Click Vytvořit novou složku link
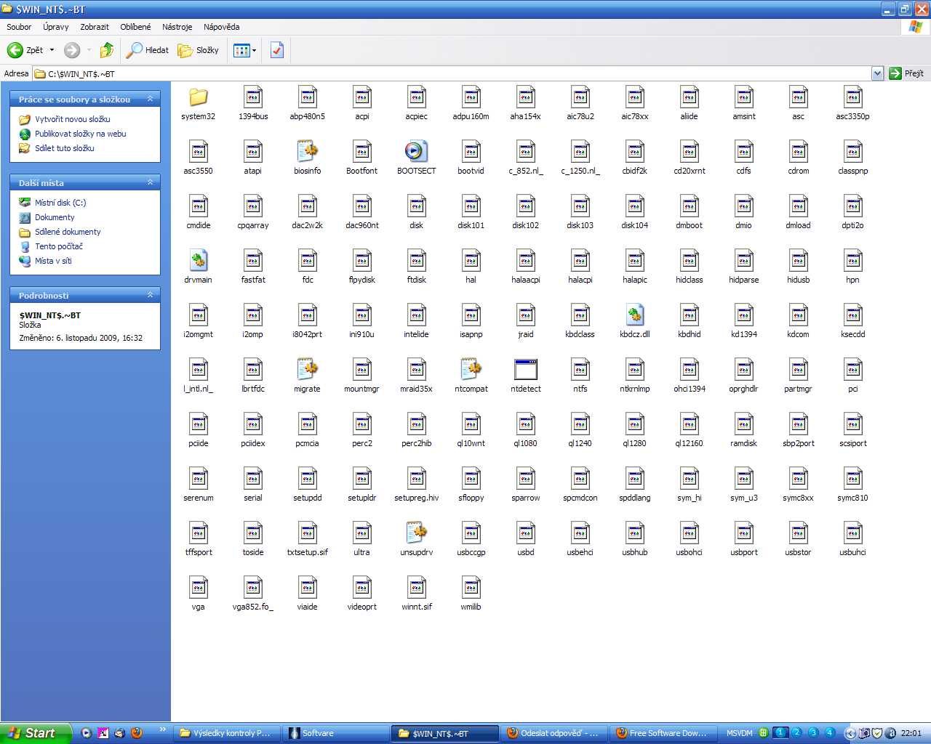This screenshot has height=744, width=931. point(73,119)
